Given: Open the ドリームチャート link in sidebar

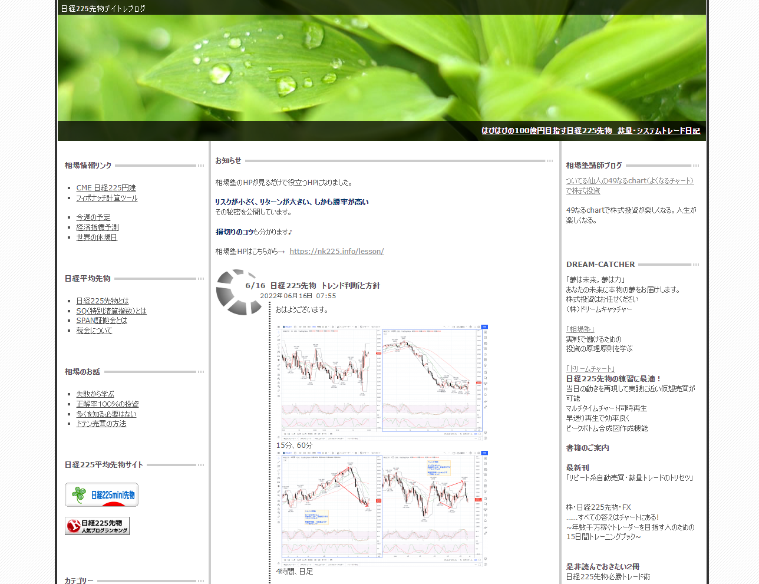Looking at the screenshot, I should pyautogui.click(x=591, y=369).
